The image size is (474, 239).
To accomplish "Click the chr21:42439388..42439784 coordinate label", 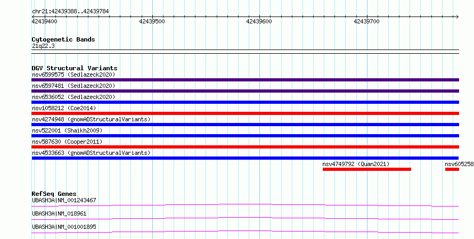I will (x=70, y=12).
